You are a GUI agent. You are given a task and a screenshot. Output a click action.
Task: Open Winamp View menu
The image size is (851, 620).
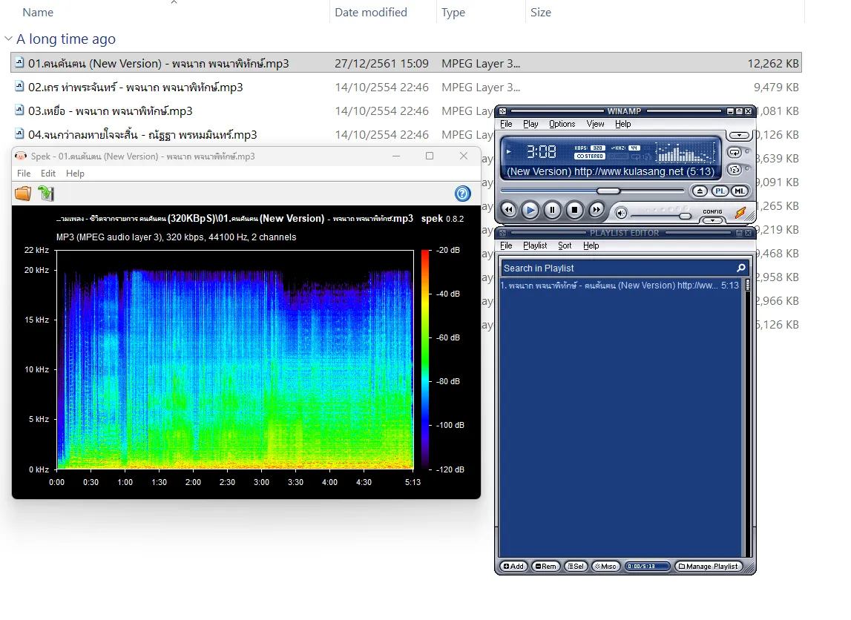point(595,124)
